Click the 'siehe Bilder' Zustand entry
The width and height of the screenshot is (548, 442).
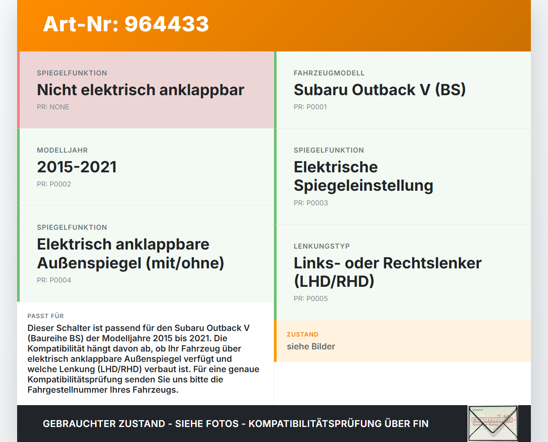[311, 346]
